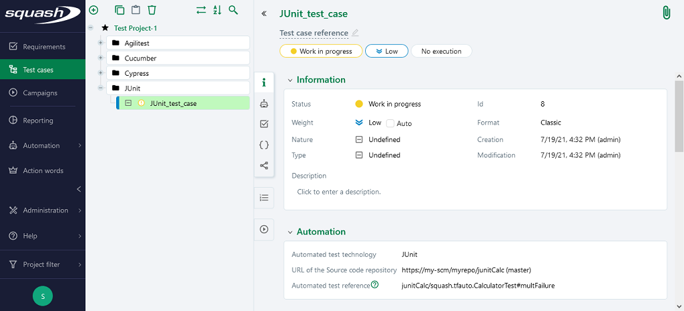Collapse the JUnit folder node
Viewport: 684px width, 311px height.
99,88
